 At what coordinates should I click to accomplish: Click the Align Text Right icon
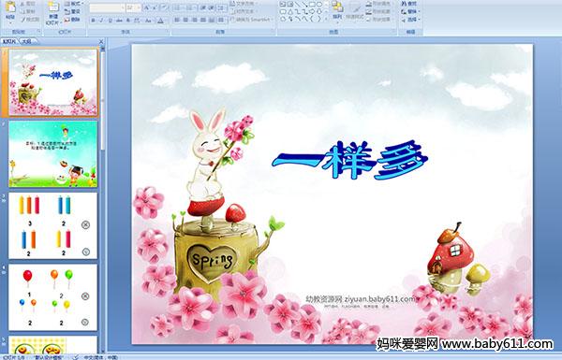(195, 20)
